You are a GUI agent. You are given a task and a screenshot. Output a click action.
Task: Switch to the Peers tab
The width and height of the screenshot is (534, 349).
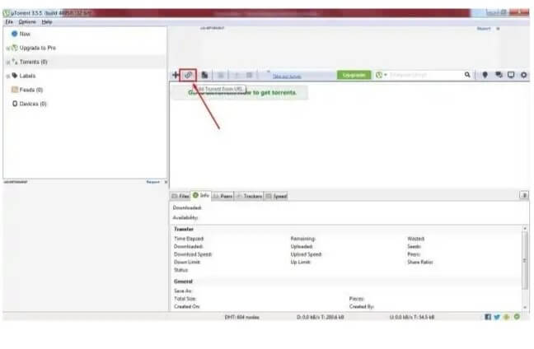pyautogui.click(x=222, y=196)
